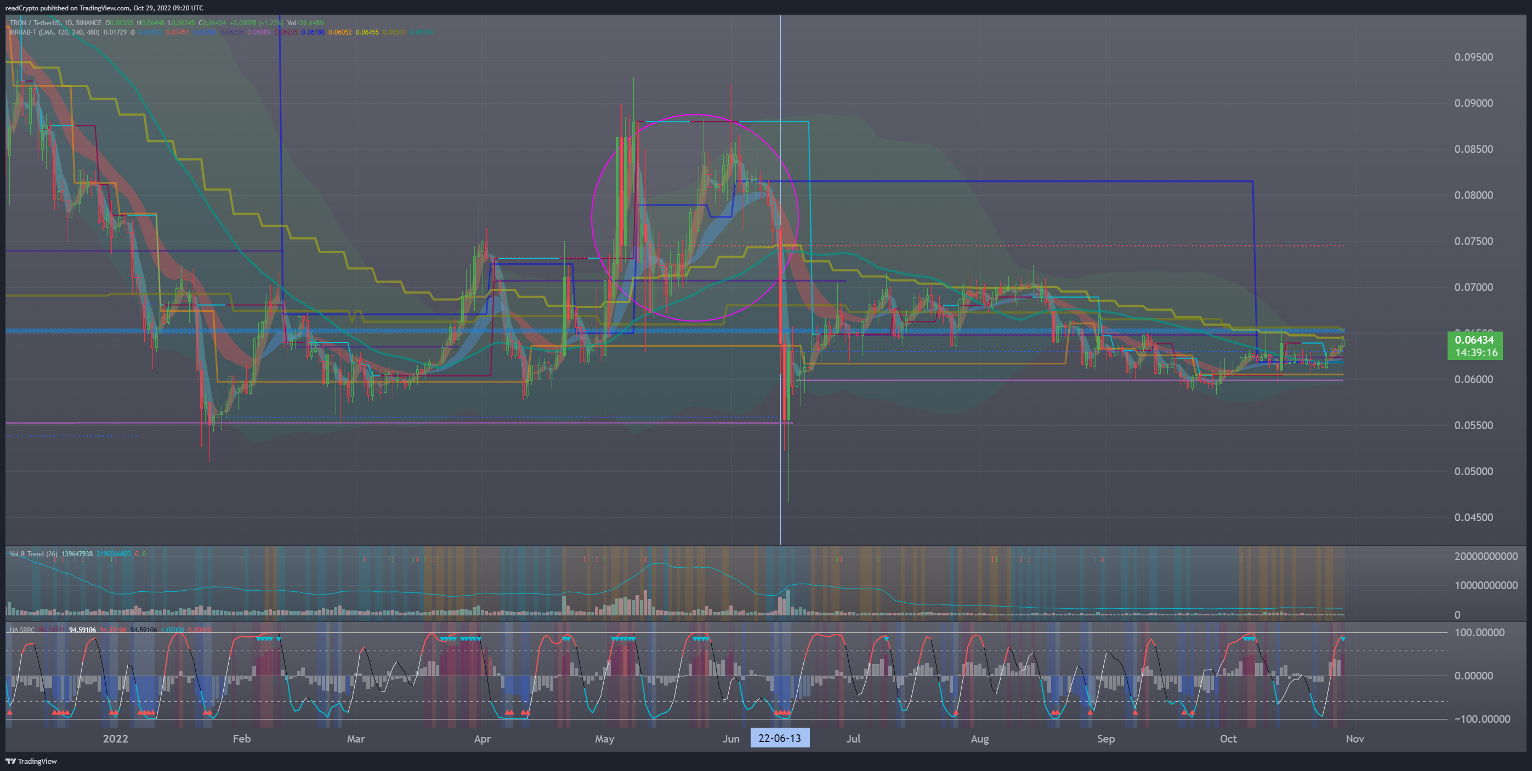Click the yellow 0.06455 MRHAB-T value
This screenshot has height=771, width=1532.
367,32
